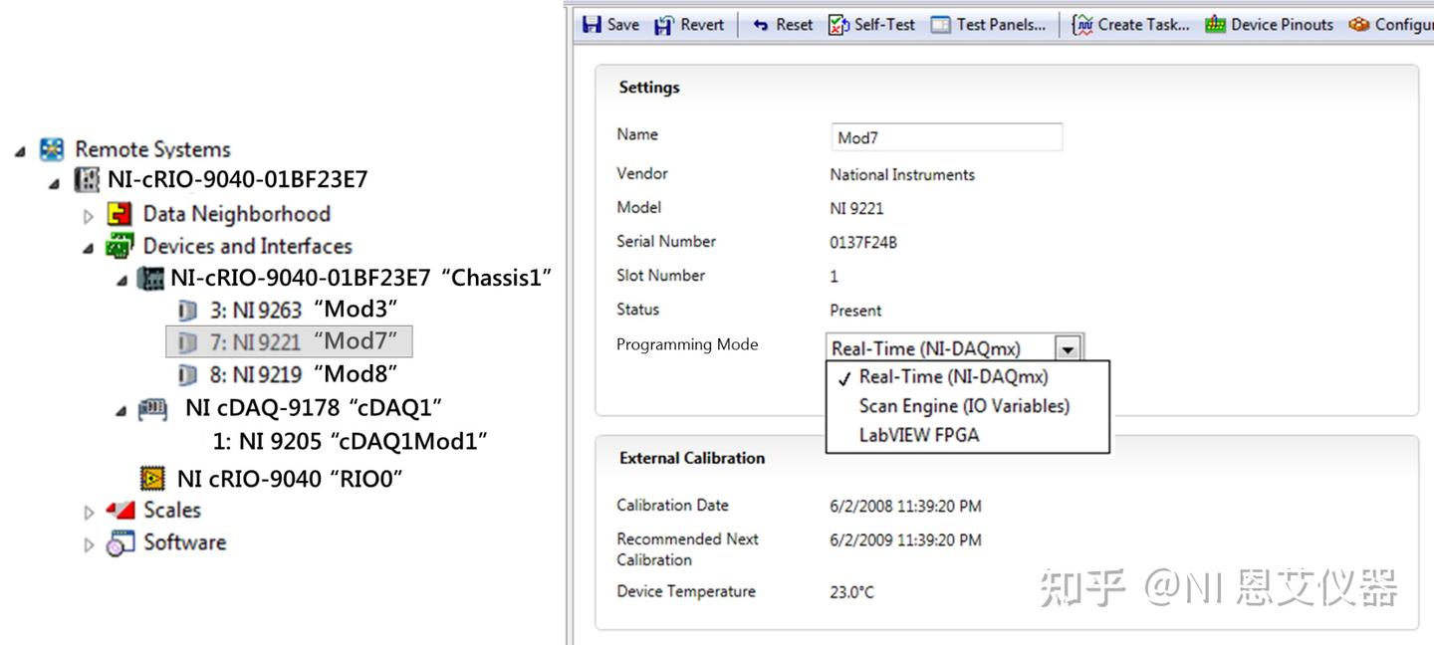Viewport: 1434px width, 645px height.
Task: Click Calibration Date 6/2/2008 11:39:20 PM
Action: pyautogui.click(x=905, y=507)
